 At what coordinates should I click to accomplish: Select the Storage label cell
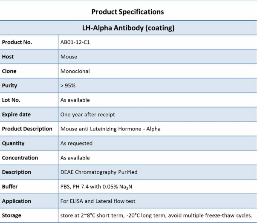(x=29, y=215)
